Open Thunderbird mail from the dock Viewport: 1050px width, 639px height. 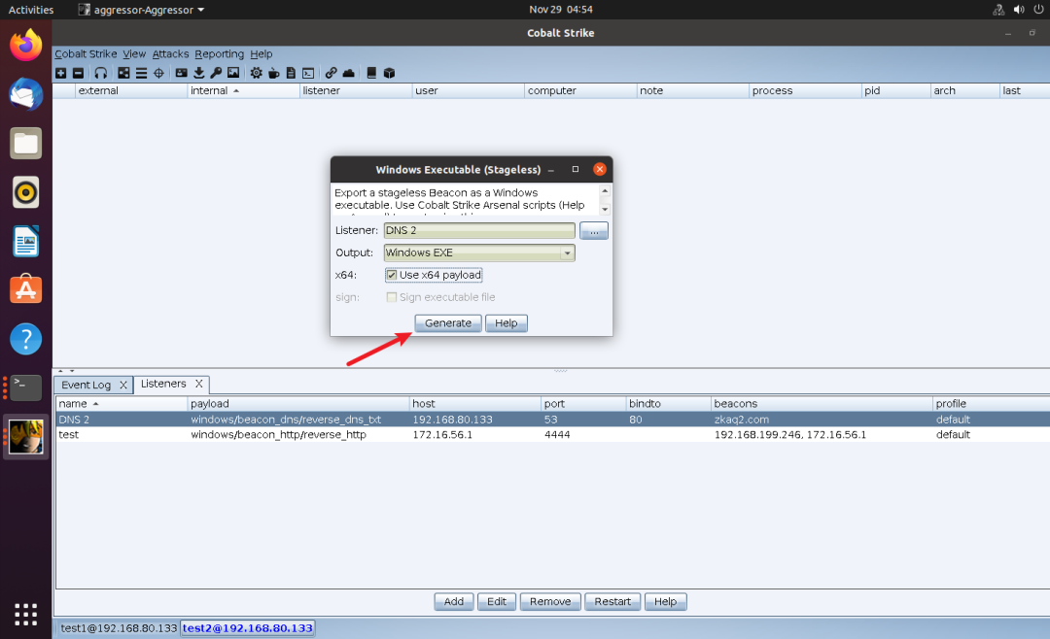[x=26, y=94]
